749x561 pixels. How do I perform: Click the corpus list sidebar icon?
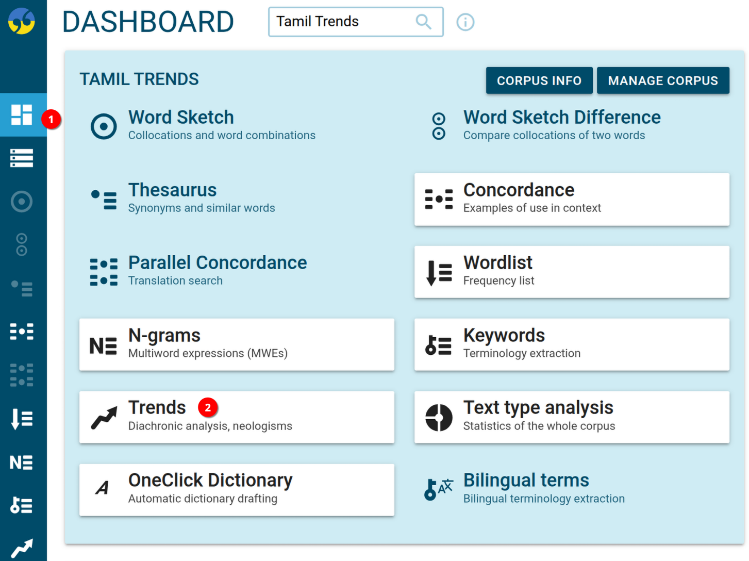(x=22, y=158)
